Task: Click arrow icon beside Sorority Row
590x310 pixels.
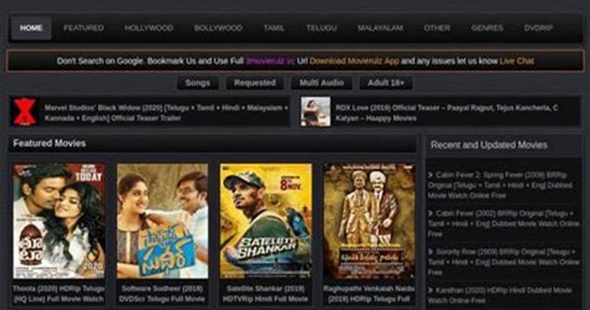Action: (431, 251)
